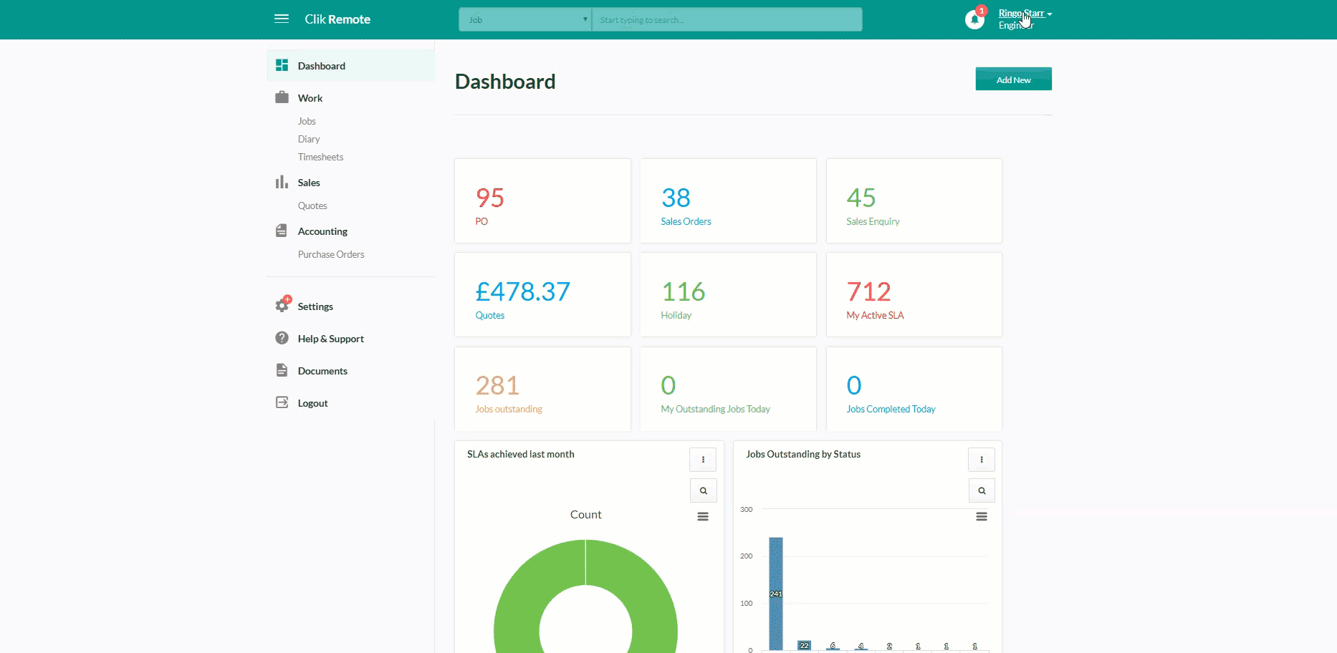Open the hamburger menu beside Clik Remote
Screen dimensions: 1337x653
coord(282,19)
